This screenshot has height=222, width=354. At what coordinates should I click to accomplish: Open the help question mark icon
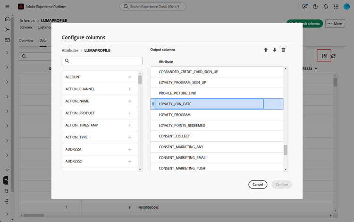[x=315, y=7]
